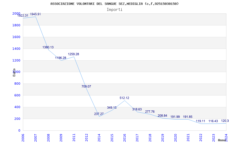Click the data label 1259.28

[x=74, y=54]
